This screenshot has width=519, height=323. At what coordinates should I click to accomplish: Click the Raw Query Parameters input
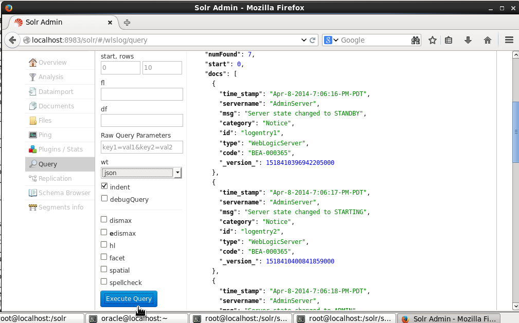tap(141, 147)
